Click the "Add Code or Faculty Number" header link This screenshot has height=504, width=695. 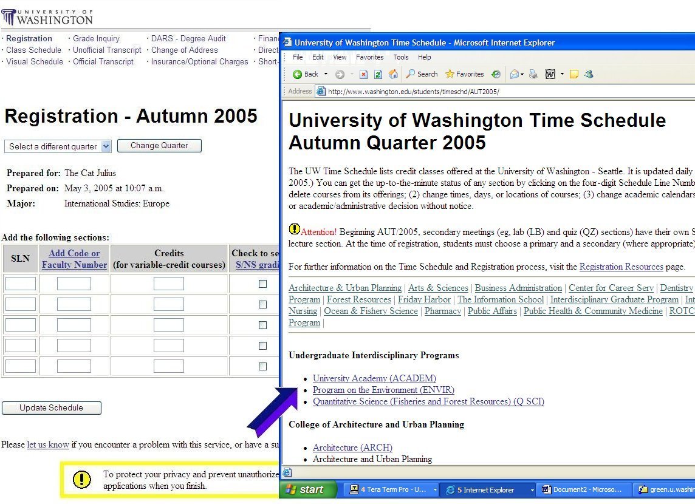[75, 259]
